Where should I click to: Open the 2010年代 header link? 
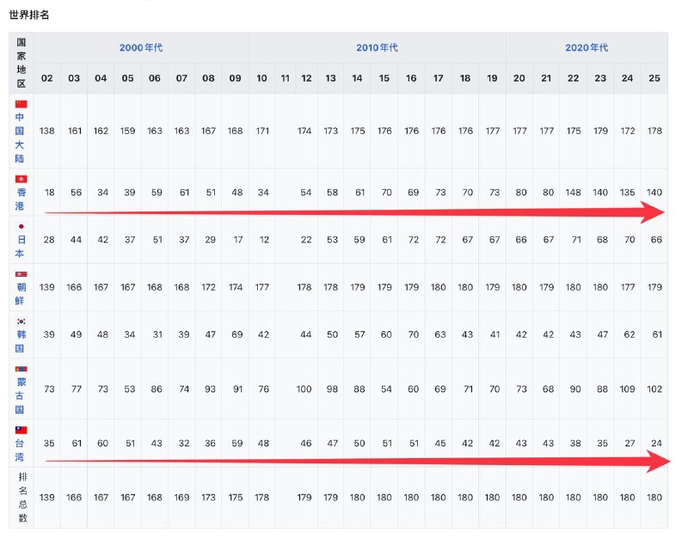(377, 47)
